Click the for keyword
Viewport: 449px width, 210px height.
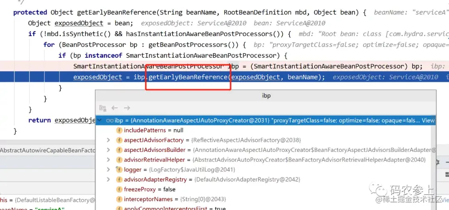point(49,45)
